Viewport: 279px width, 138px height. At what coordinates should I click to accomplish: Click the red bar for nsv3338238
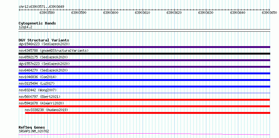pyautogui.click(x=148, y=113)
